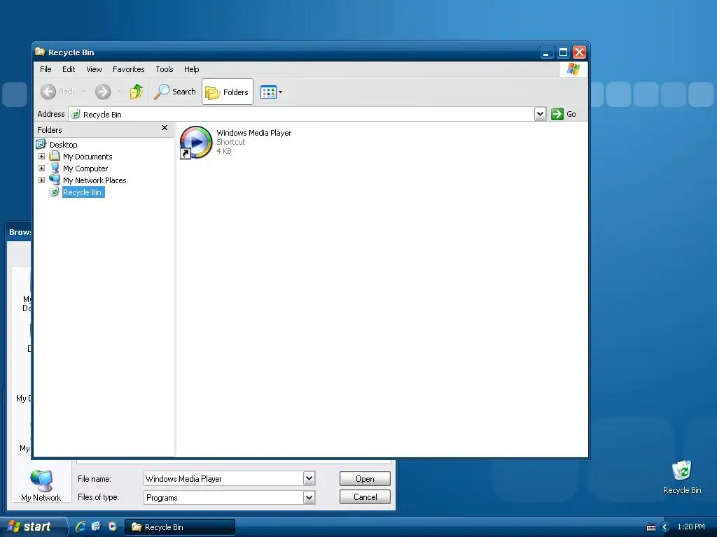Image resolution: width=717 pixels, height=537 pixels.
Task: Launch Windows Media Player from Quick Launch
Action: click(113, 527)
